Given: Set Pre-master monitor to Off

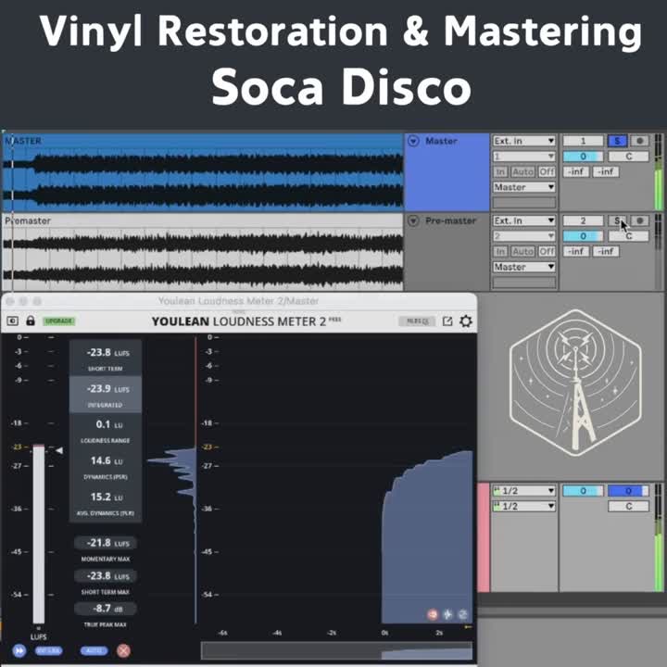Looking at the screenshot, I should coord(547,251).
